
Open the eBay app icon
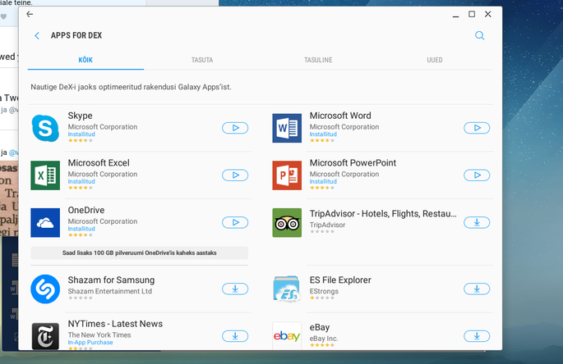coord(287,335)
